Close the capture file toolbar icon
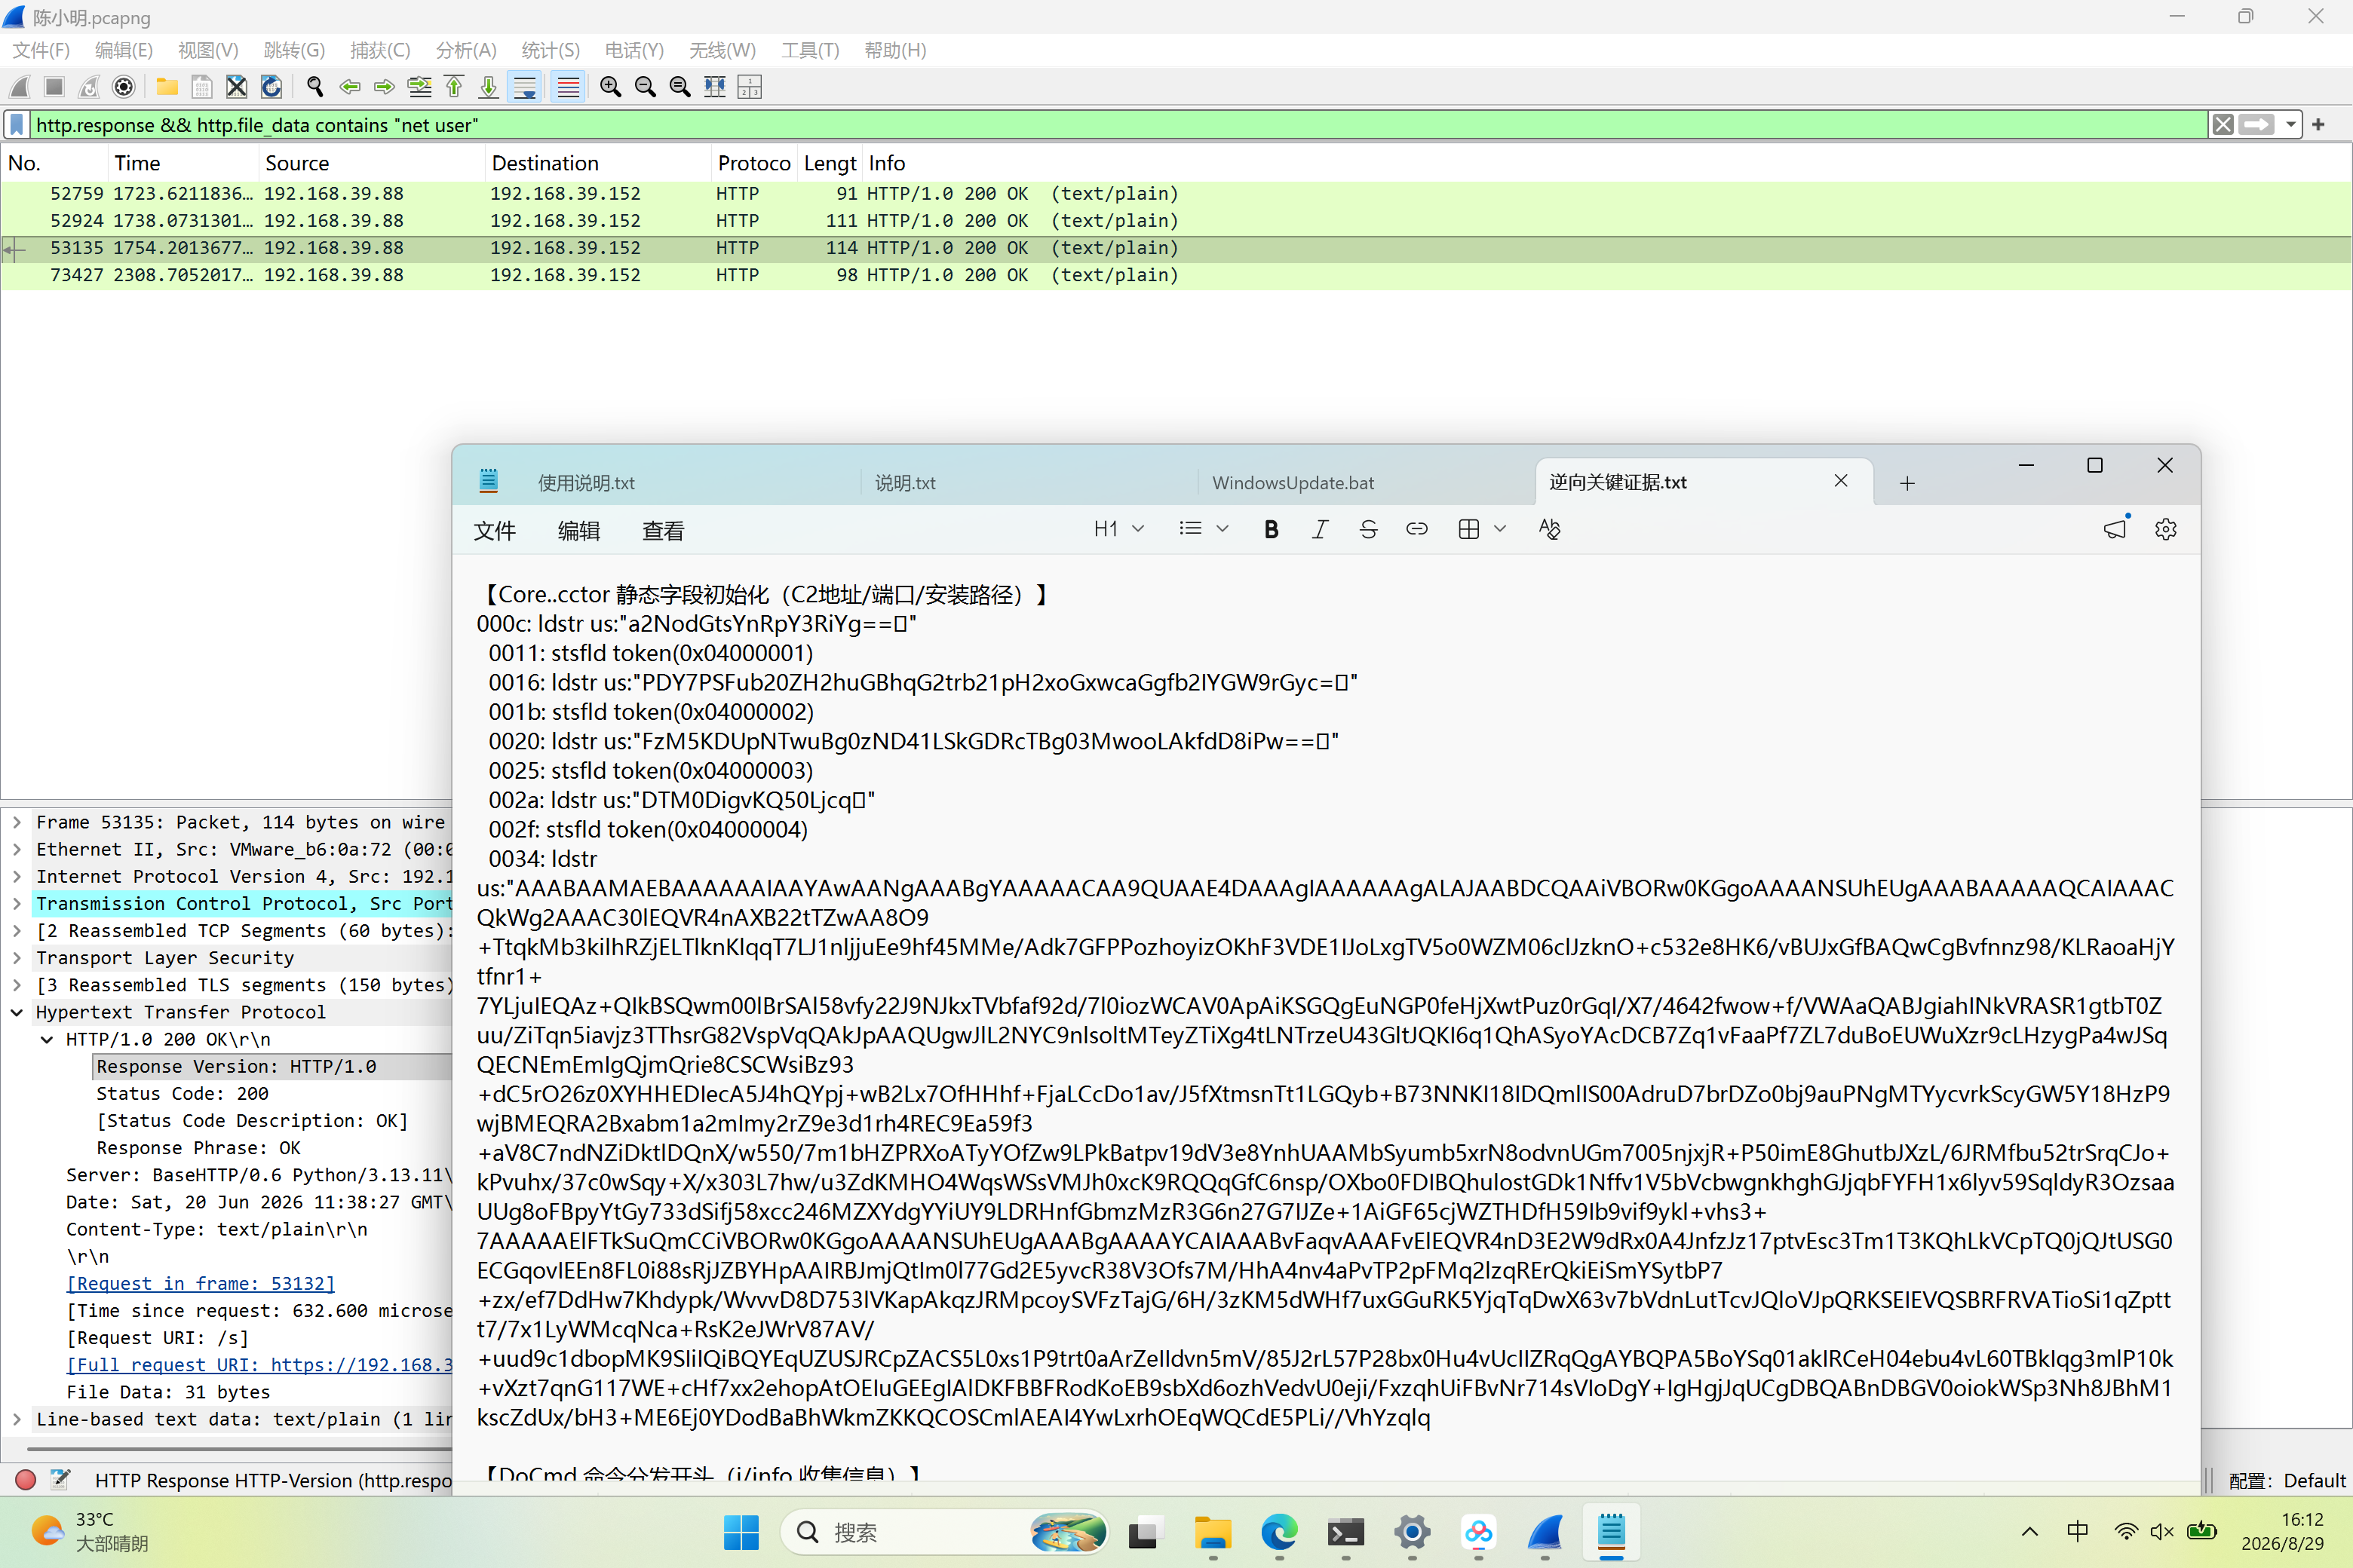The image size is (2353, 1568). 236,87
